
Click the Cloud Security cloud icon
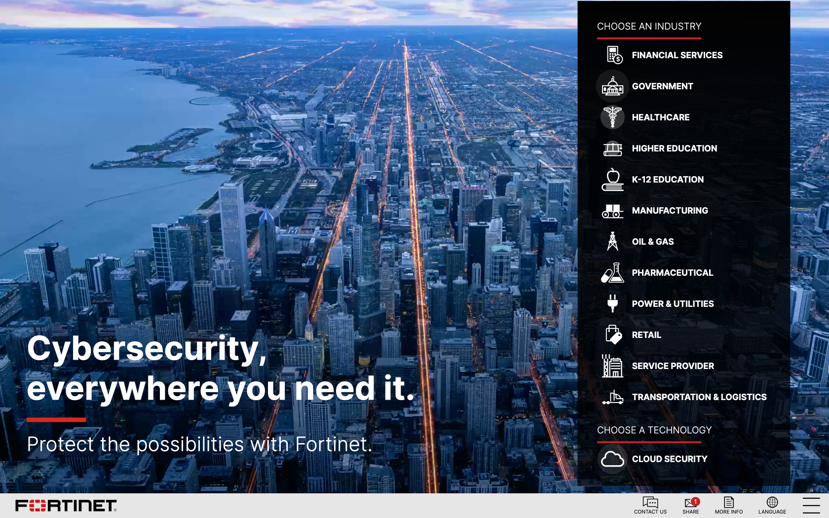click(612, 459)
